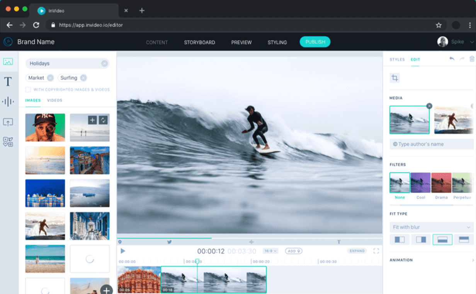Open the stickers and social icons panel

[8, 142]
